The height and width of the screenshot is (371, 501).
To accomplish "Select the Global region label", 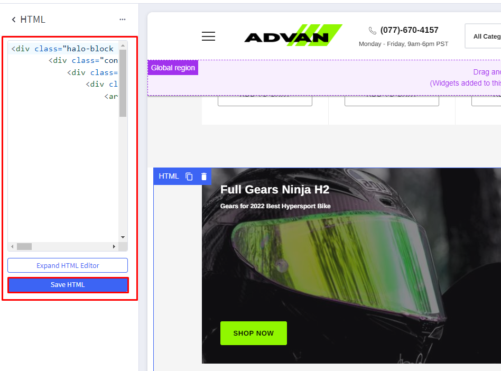I will [173, 68].
